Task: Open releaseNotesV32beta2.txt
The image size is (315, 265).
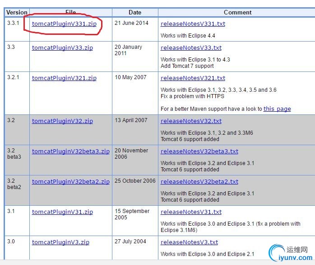Action: pyautogui.click(x=199, y=181)
